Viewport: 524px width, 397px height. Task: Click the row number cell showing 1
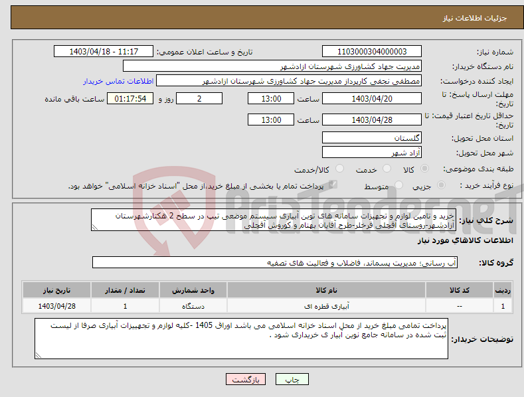(503, 306)
